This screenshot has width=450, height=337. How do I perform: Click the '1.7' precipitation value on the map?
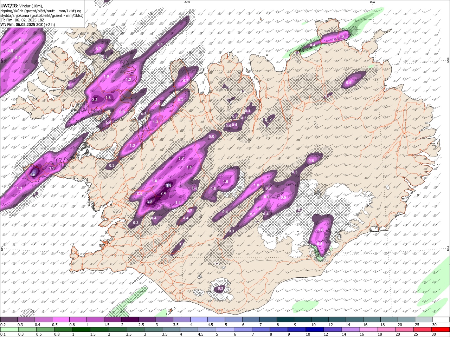[181, 159]
